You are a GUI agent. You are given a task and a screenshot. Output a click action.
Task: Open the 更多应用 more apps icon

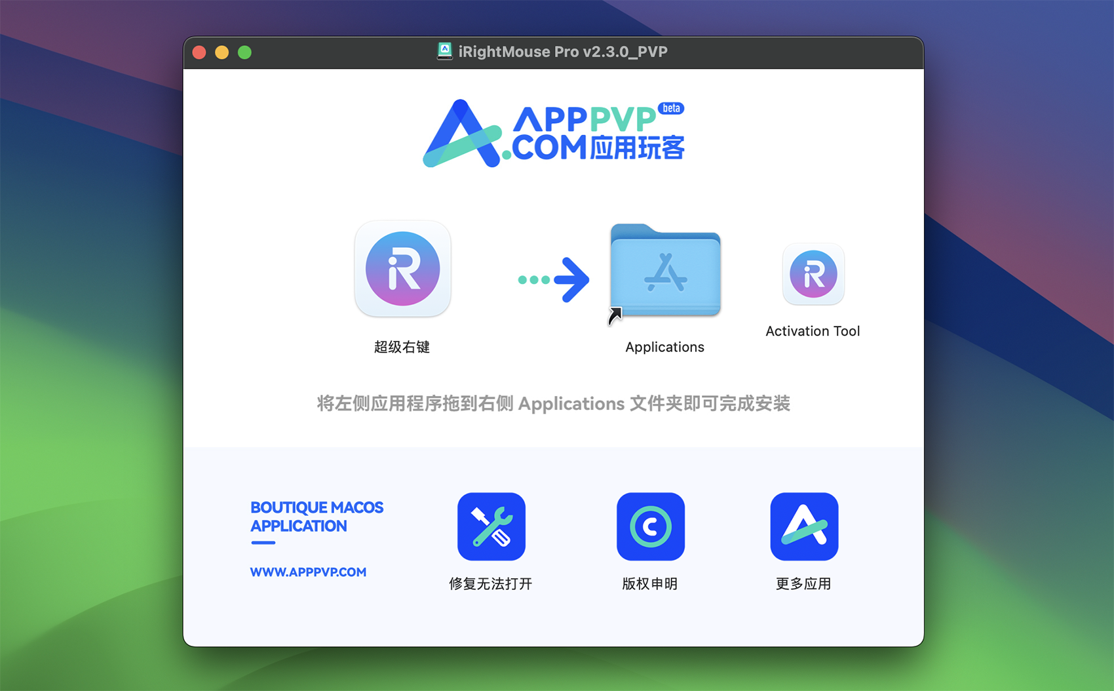(804, 526)
